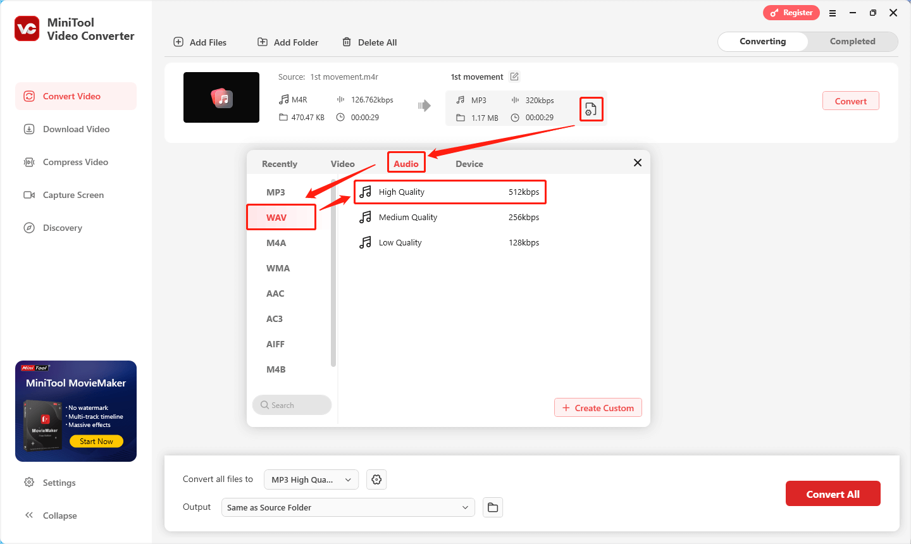Click the MiniTool MovieMaker promo banner
Image resolution: width=911 pixels, height=544 pixels.
click(x=76, y=411)
